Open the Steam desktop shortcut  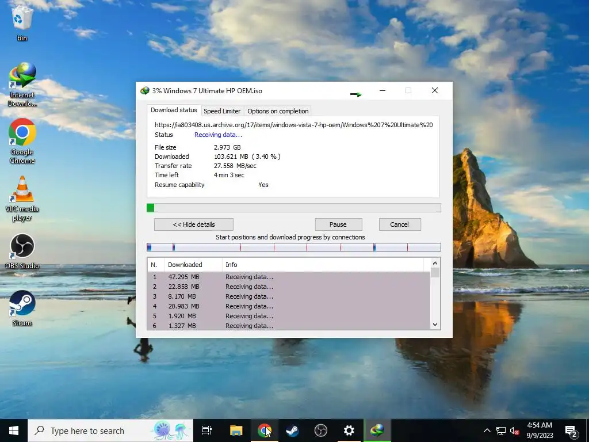pos(22,308)
